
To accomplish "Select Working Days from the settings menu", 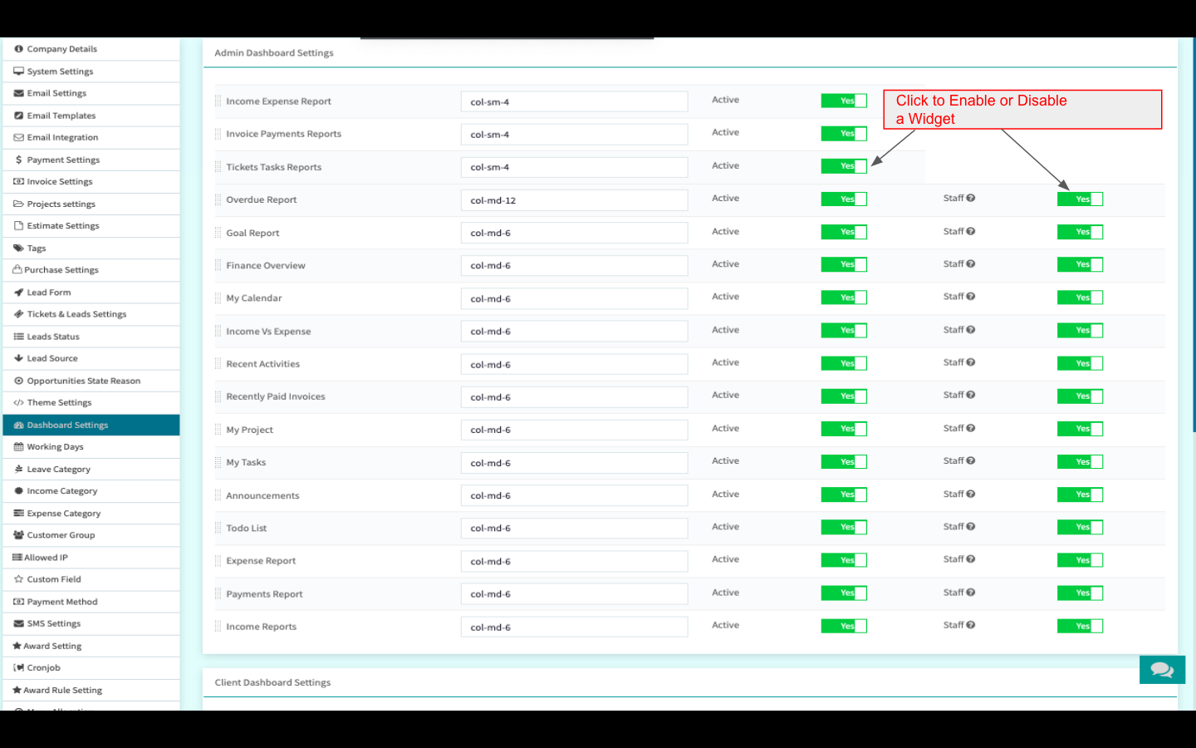I will [x=55, y=447].
